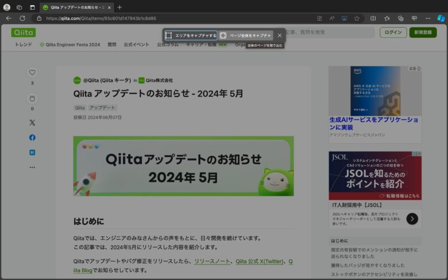The width and height of the screenshot is (448, 280).
Task: Reload the page with refresh icon
Action: (22, 18)
